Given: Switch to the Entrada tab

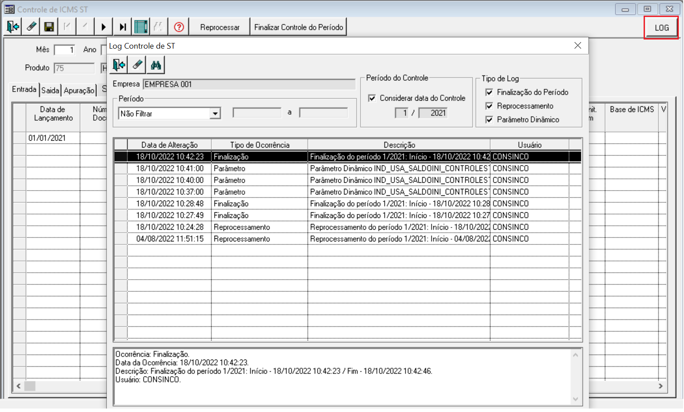Looking at the screenshot, I should pyautogui.click(x=24, y=89).
